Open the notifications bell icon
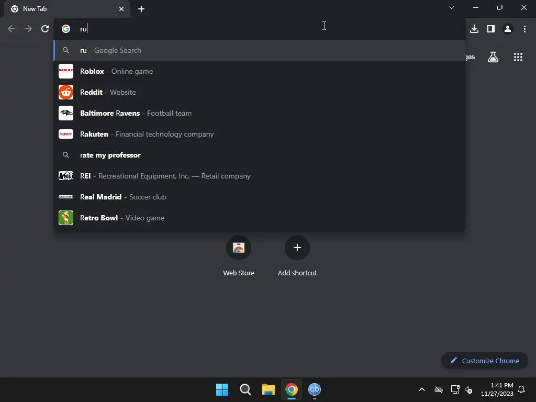Screen dimensions: 536x402 (x=521, y=389)
